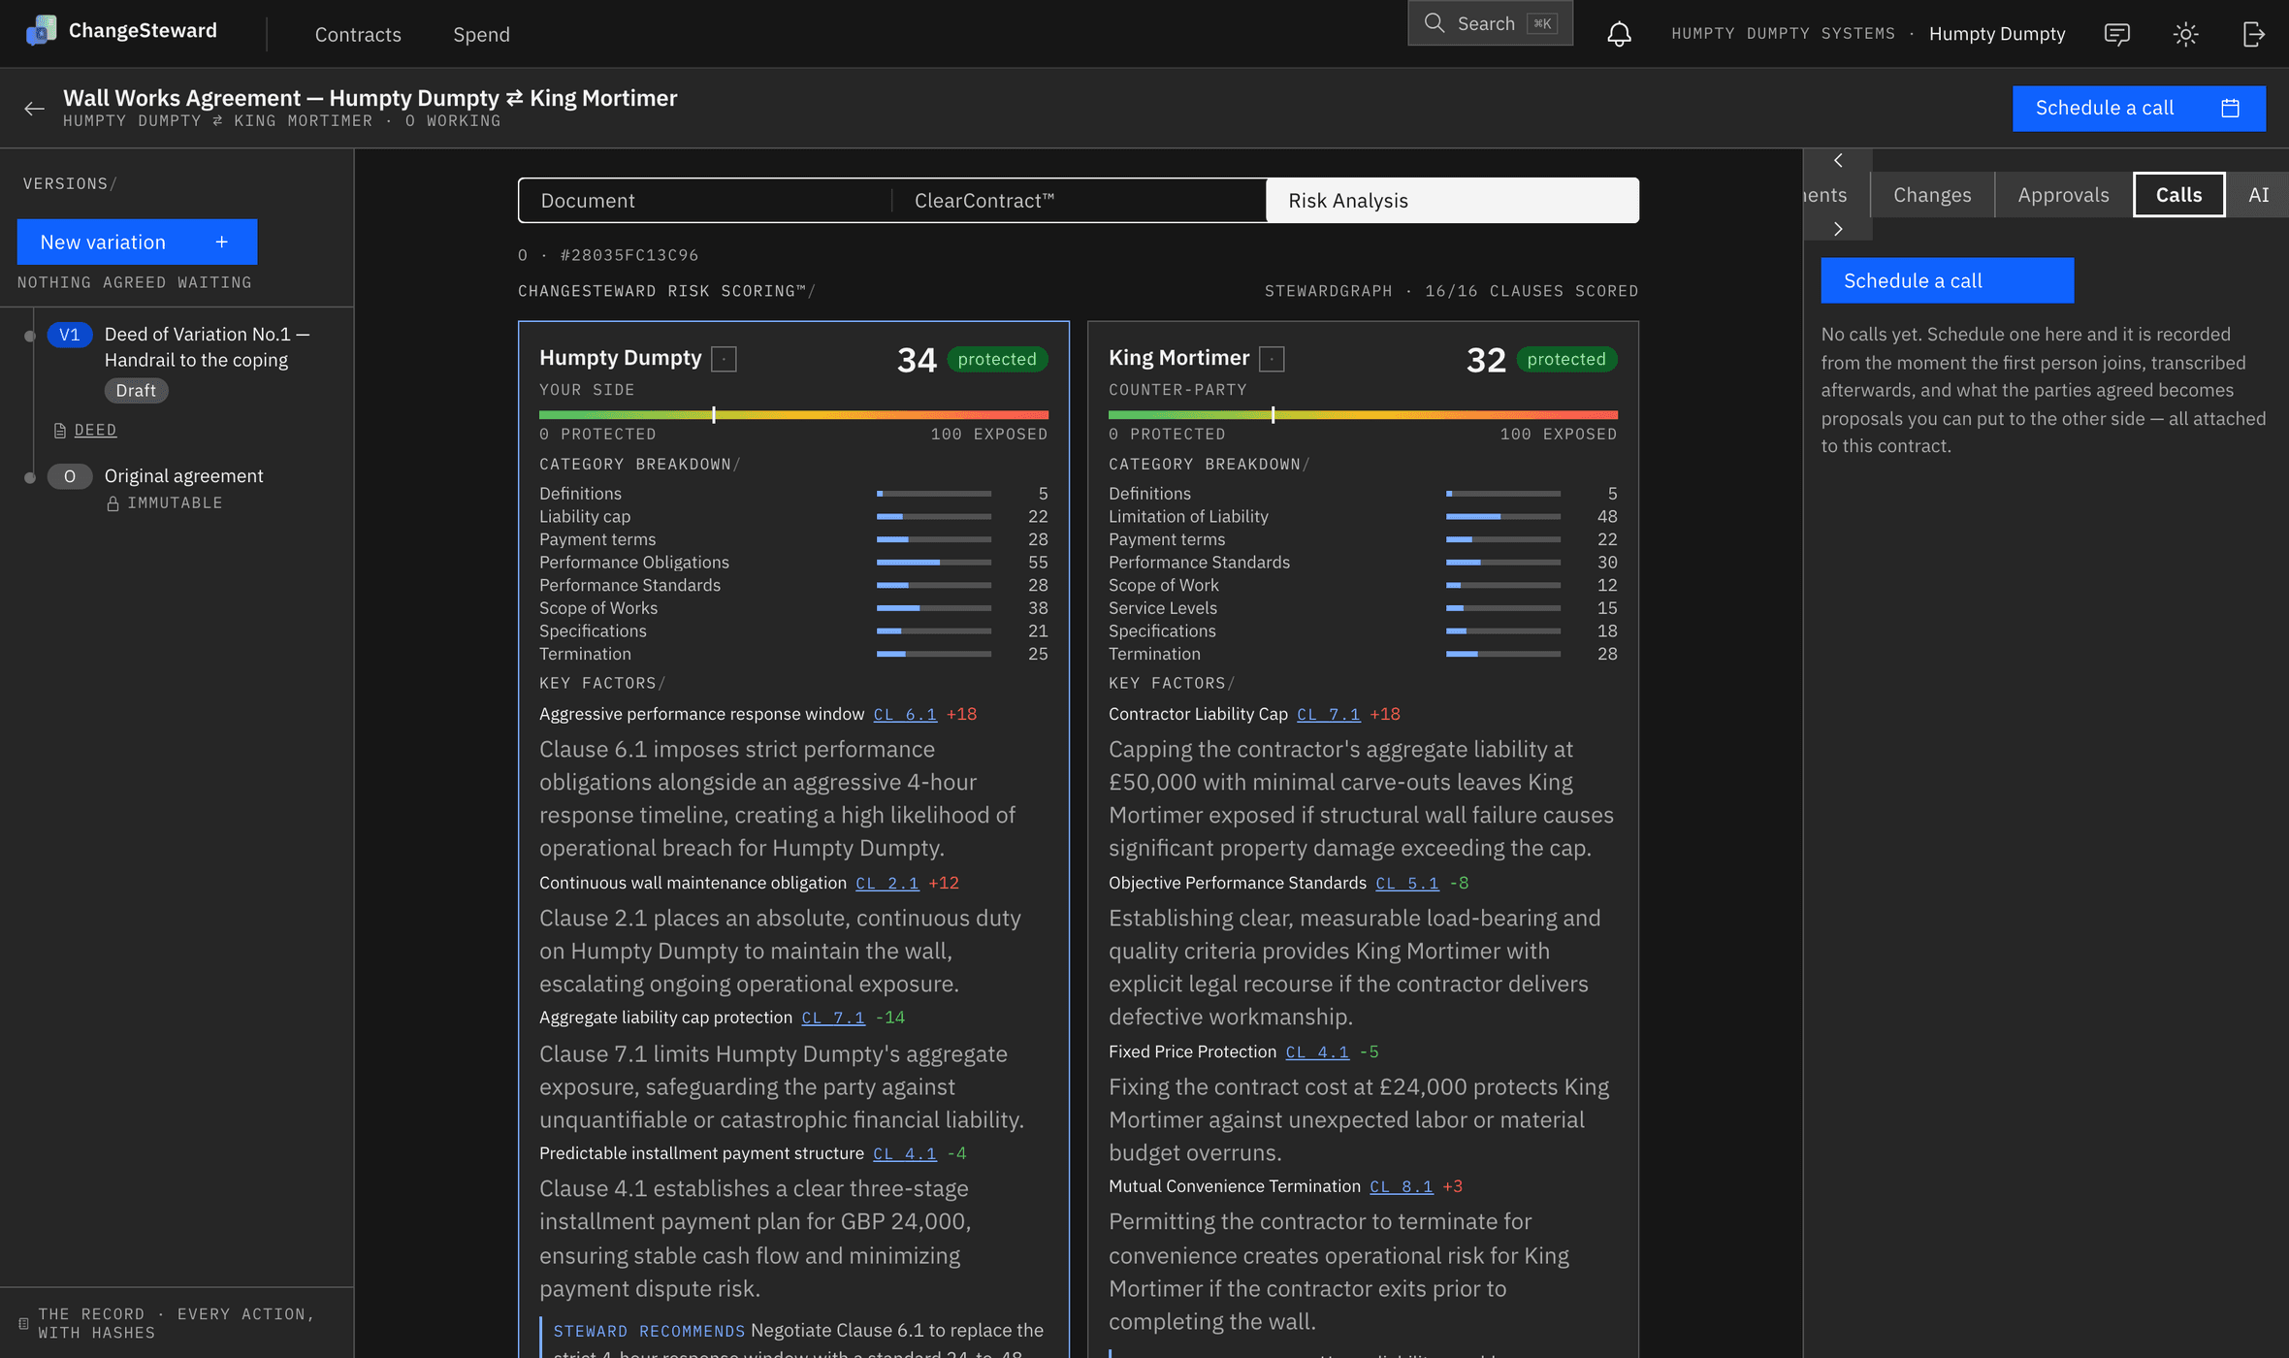Screen dimensions: 2289x1358
Task: Click The Record footer text
Action: [x=176, y=1323]
